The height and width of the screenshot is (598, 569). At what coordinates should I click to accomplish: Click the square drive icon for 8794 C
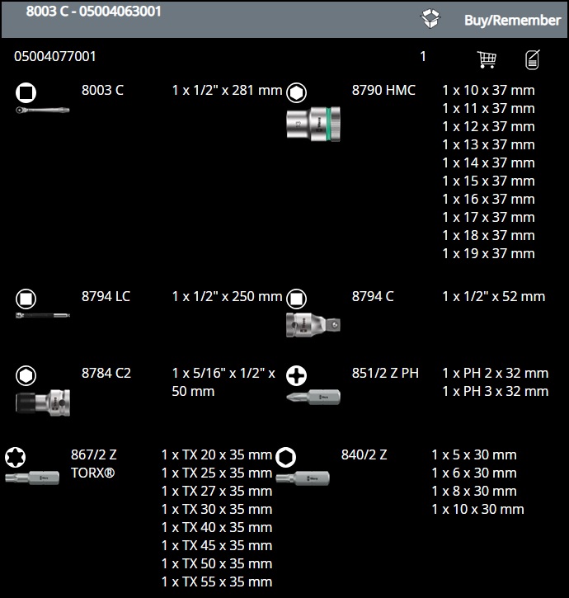point(296,299)
